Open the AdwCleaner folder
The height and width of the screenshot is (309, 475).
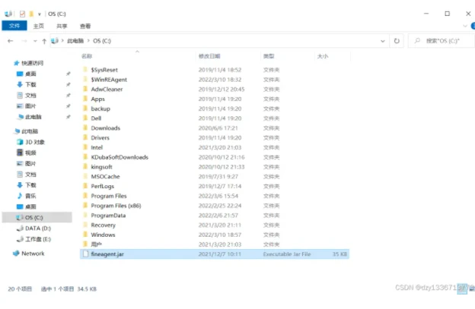coord(107,89)
